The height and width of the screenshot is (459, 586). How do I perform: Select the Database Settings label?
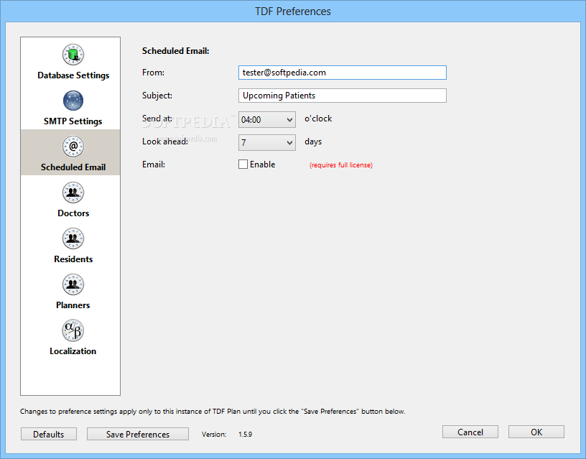(73, 75)
